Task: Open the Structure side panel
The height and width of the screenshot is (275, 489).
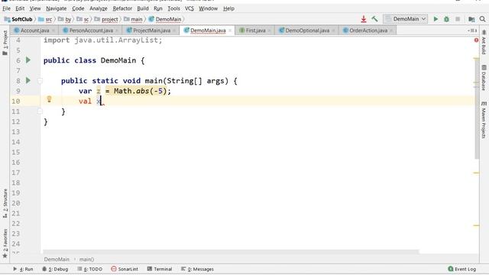Action: pyautogui.click(x=5, y=203)
